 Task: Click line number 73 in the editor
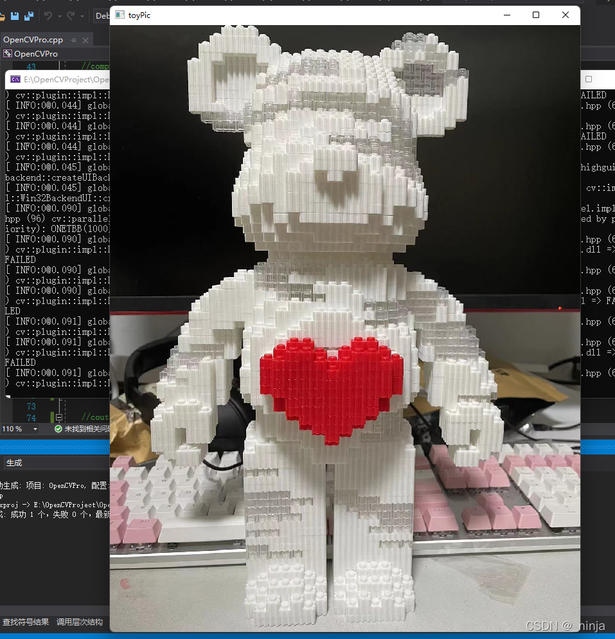click(31, 406)
